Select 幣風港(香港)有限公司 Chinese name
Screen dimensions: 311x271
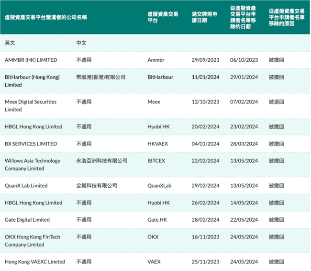pyautogui.click(x=101, y=77)
